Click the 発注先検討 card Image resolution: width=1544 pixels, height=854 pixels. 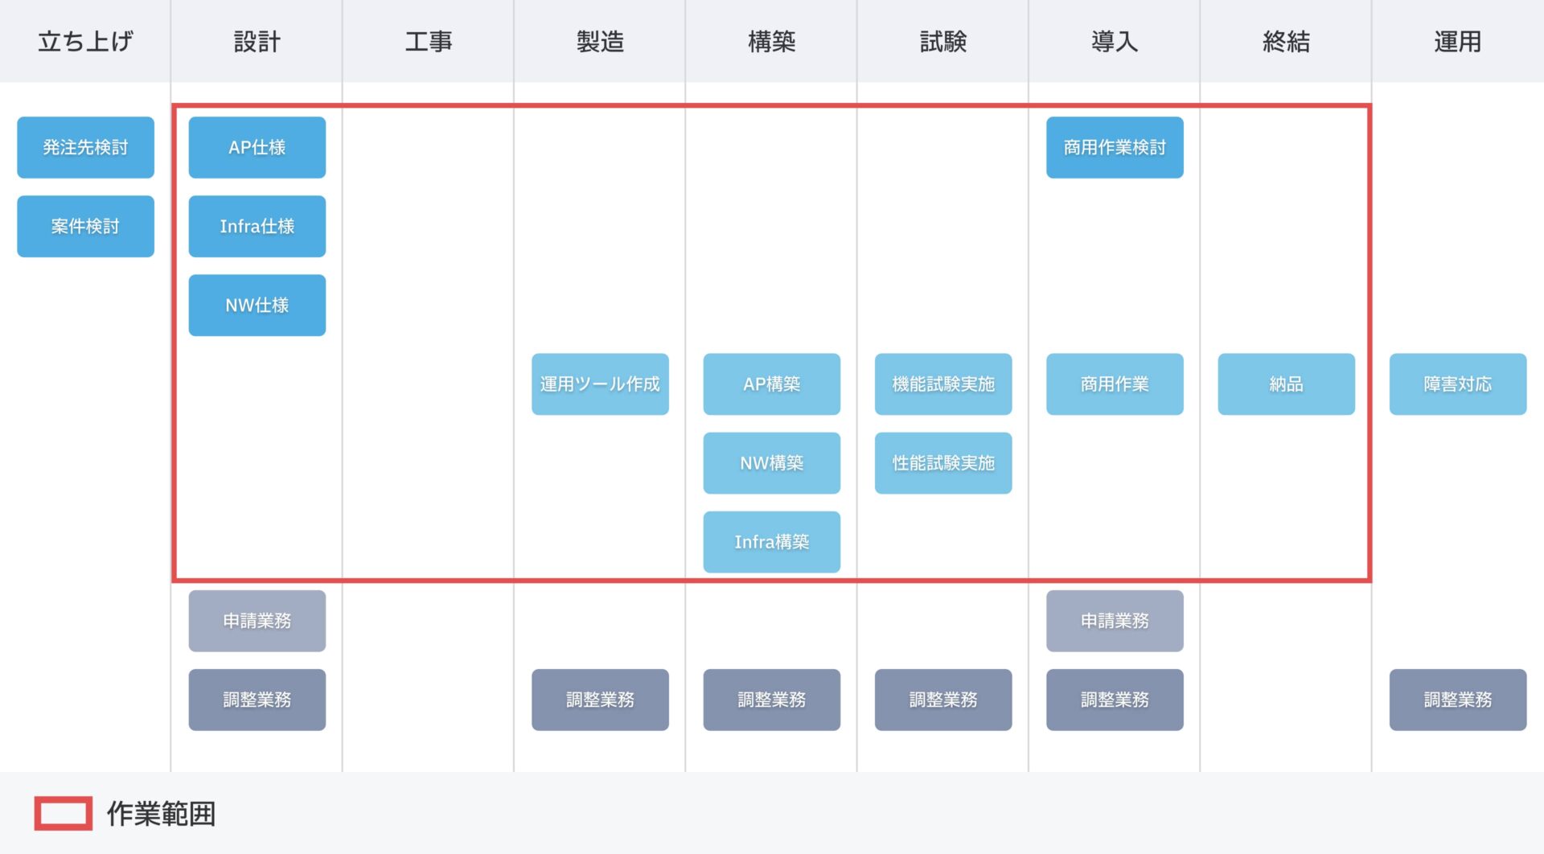[x=85, y=147]
